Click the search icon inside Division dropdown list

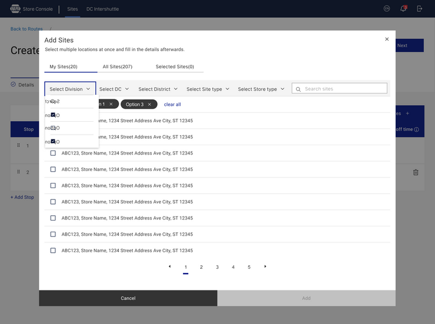(x=53, y=102)
